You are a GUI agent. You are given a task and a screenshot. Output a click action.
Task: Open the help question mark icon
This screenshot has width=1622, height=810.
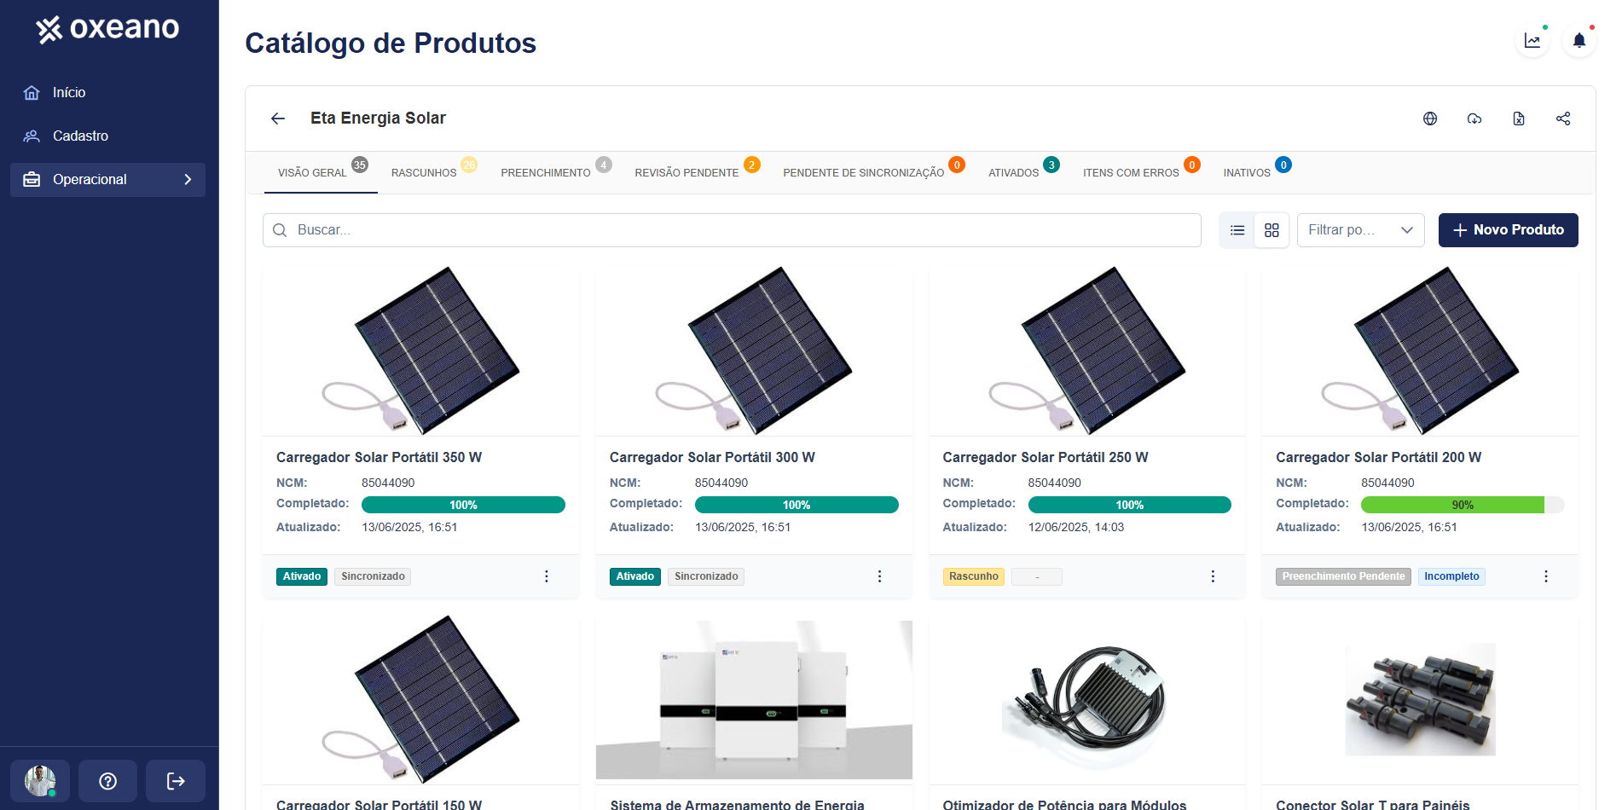point(107,781)
